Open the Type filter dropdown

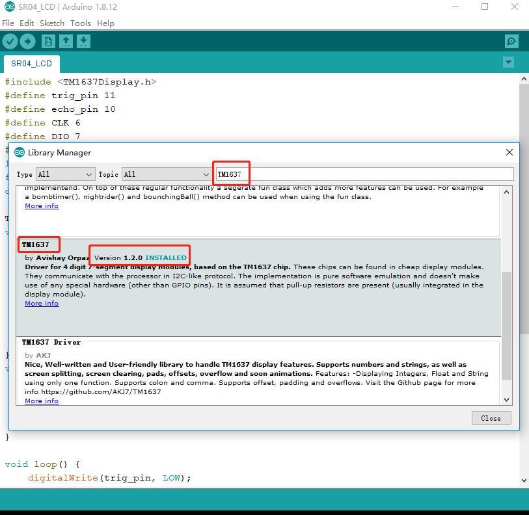(66, 174)
